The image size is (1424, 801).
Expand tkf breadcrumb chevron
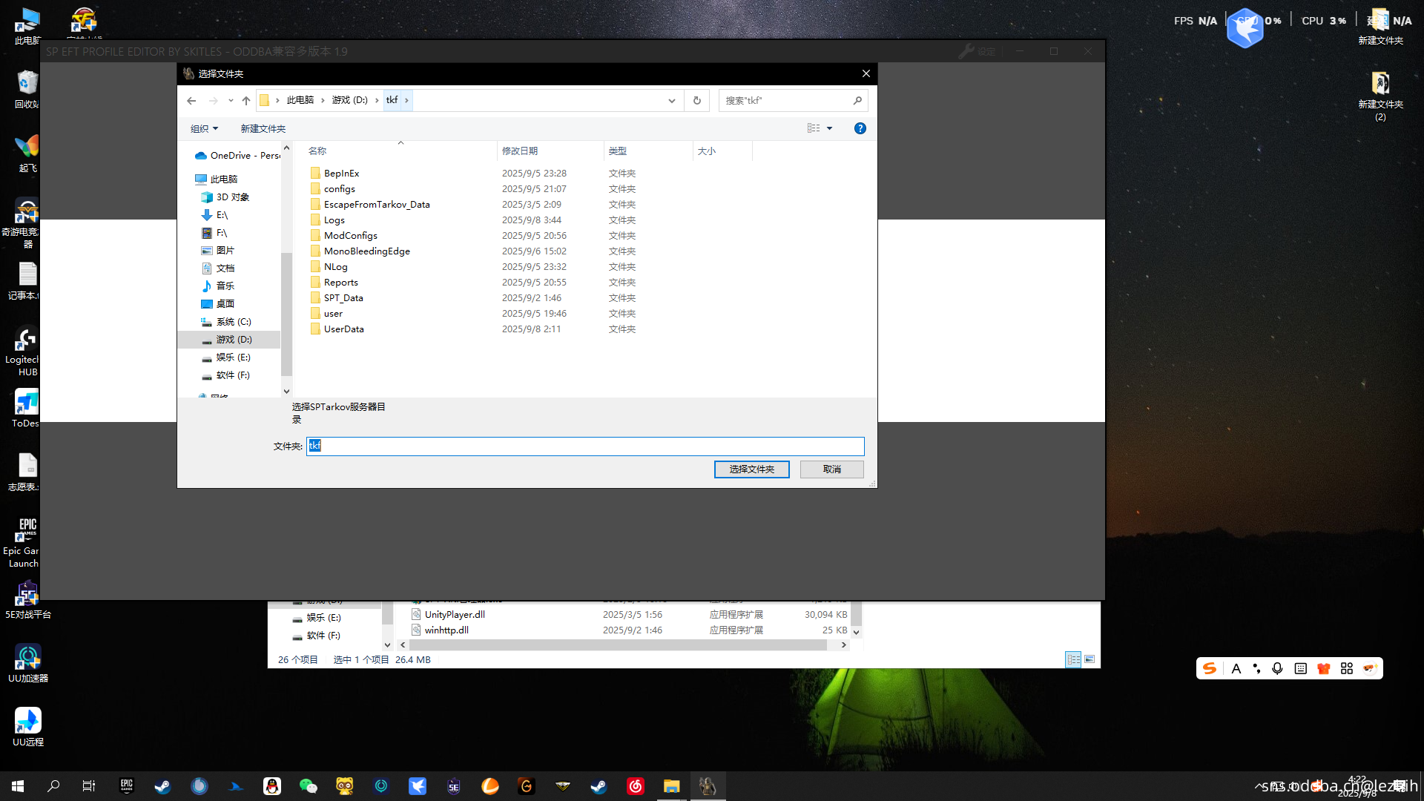[x=406, y=100]
